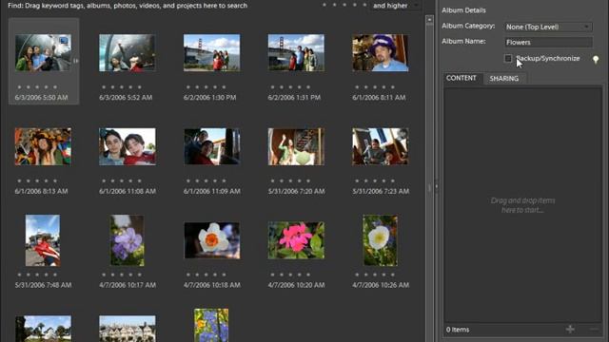Select the photo dated 5/31/2006 7:20 AM

click(x=296, y=146)
